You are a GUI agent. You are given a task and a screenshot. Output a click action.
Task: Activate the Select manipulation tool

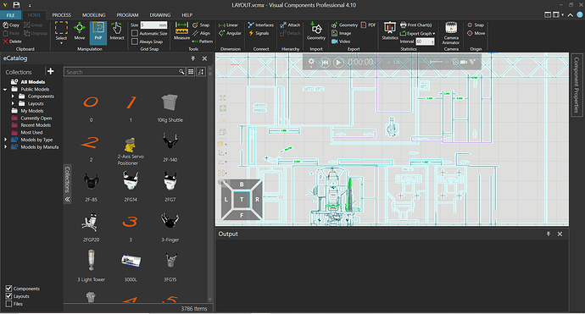pyautogui.click(x=61, y=30)
